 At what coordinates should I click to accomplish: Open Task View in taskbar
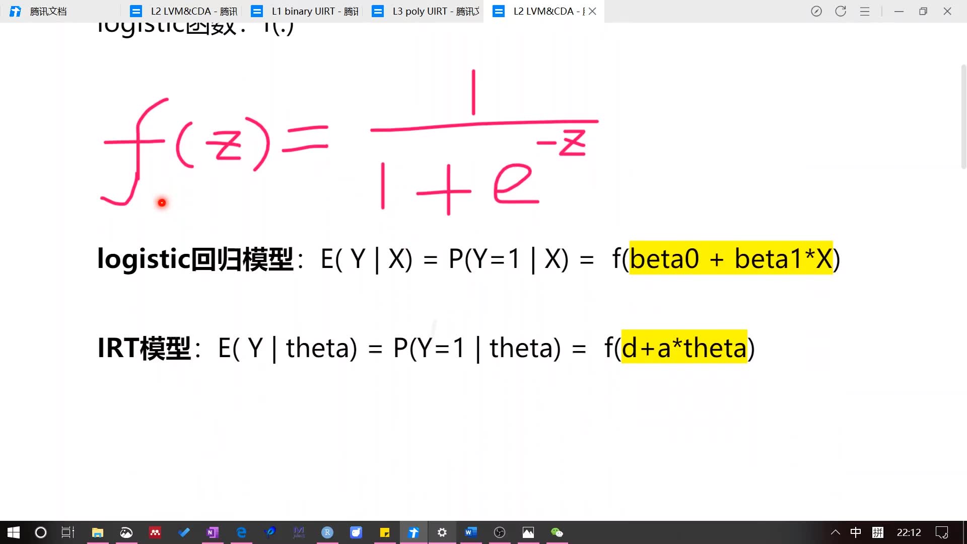point(68,532)
